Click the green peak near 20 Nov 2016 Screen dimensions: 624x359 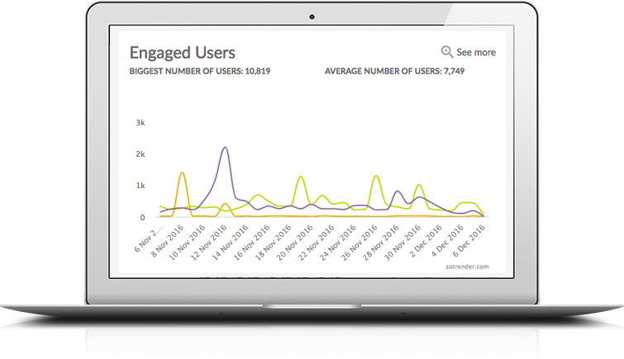pos(301,177)
